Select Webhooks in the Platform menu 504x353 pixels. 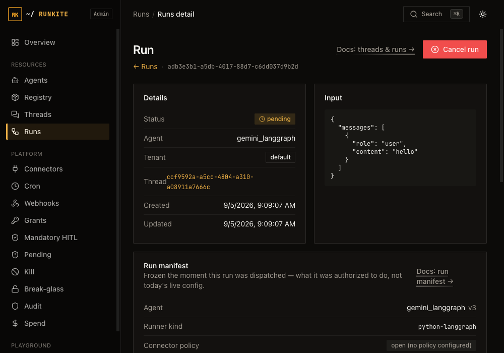pyautogui.click(x=58, y=203)
